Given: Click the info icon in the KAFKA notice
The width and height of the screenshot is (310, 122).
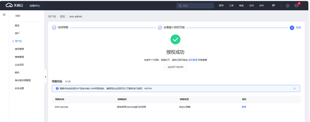Looking at the screenshot, I should coord(57,88).
